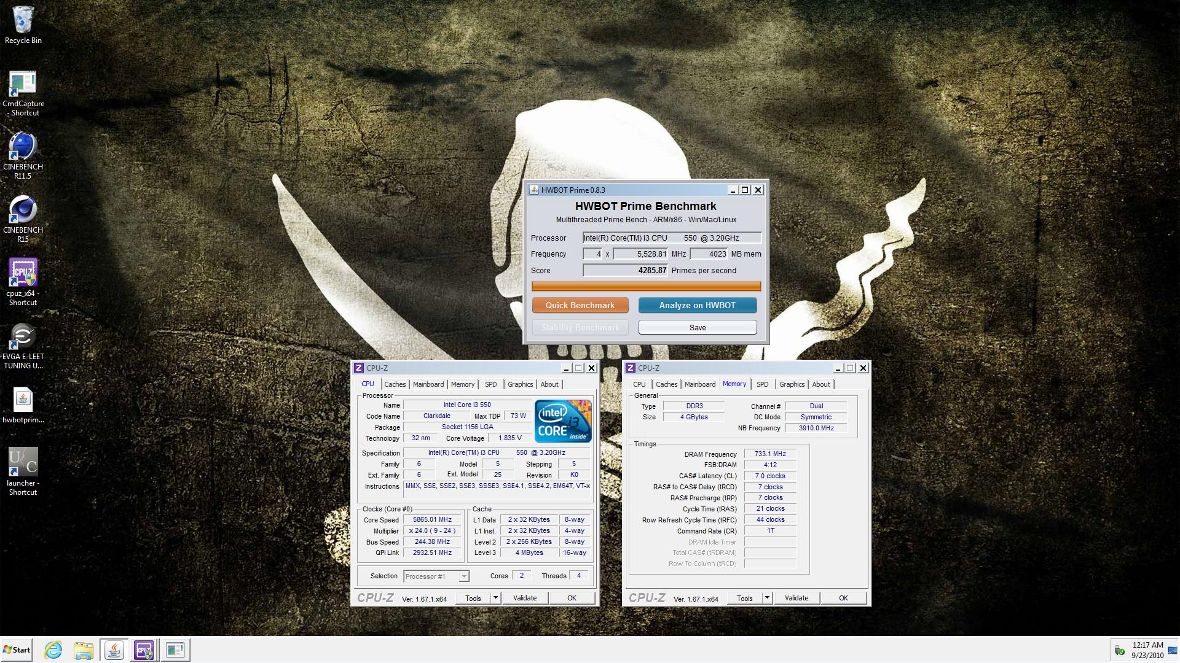Click the taskbar clock 12:17 AM

tap(1147, 645)
